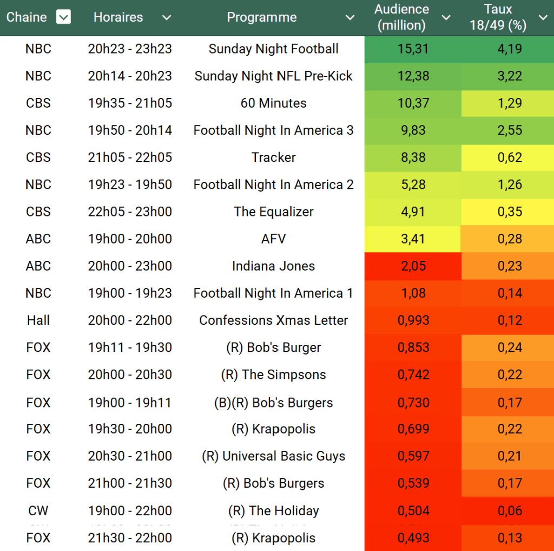Select the Indiana Jones program cell
Image resolution: width=554 pixels, height=551 pixels.
point(273,266)
